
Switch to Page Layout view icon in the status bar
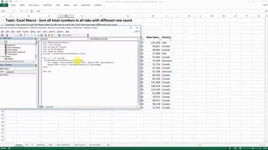pyautogui.click(x=235, y=148)
